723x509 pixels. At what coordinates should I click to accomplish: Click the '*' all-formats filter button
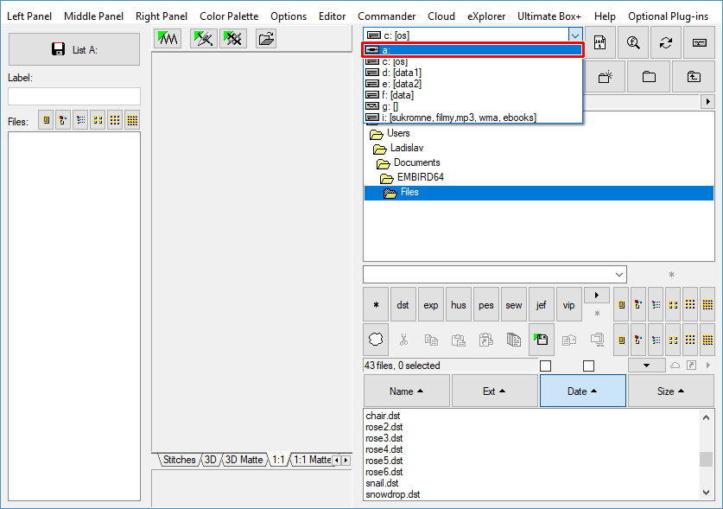tap(376, 304)
